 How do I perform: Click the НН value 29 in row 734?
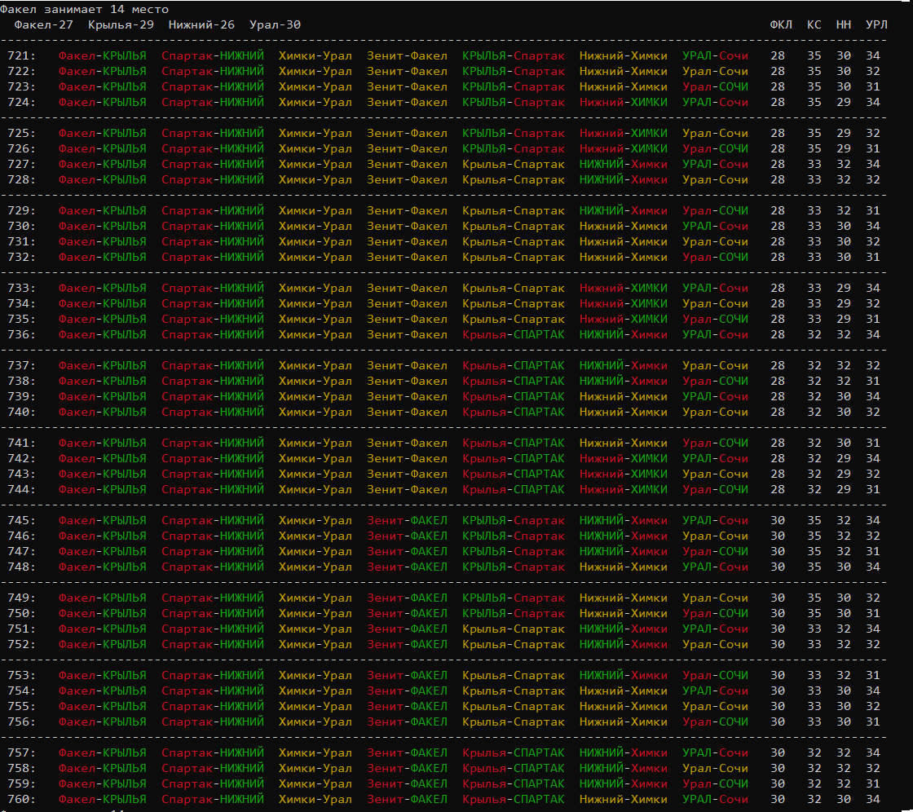point(844,304)
